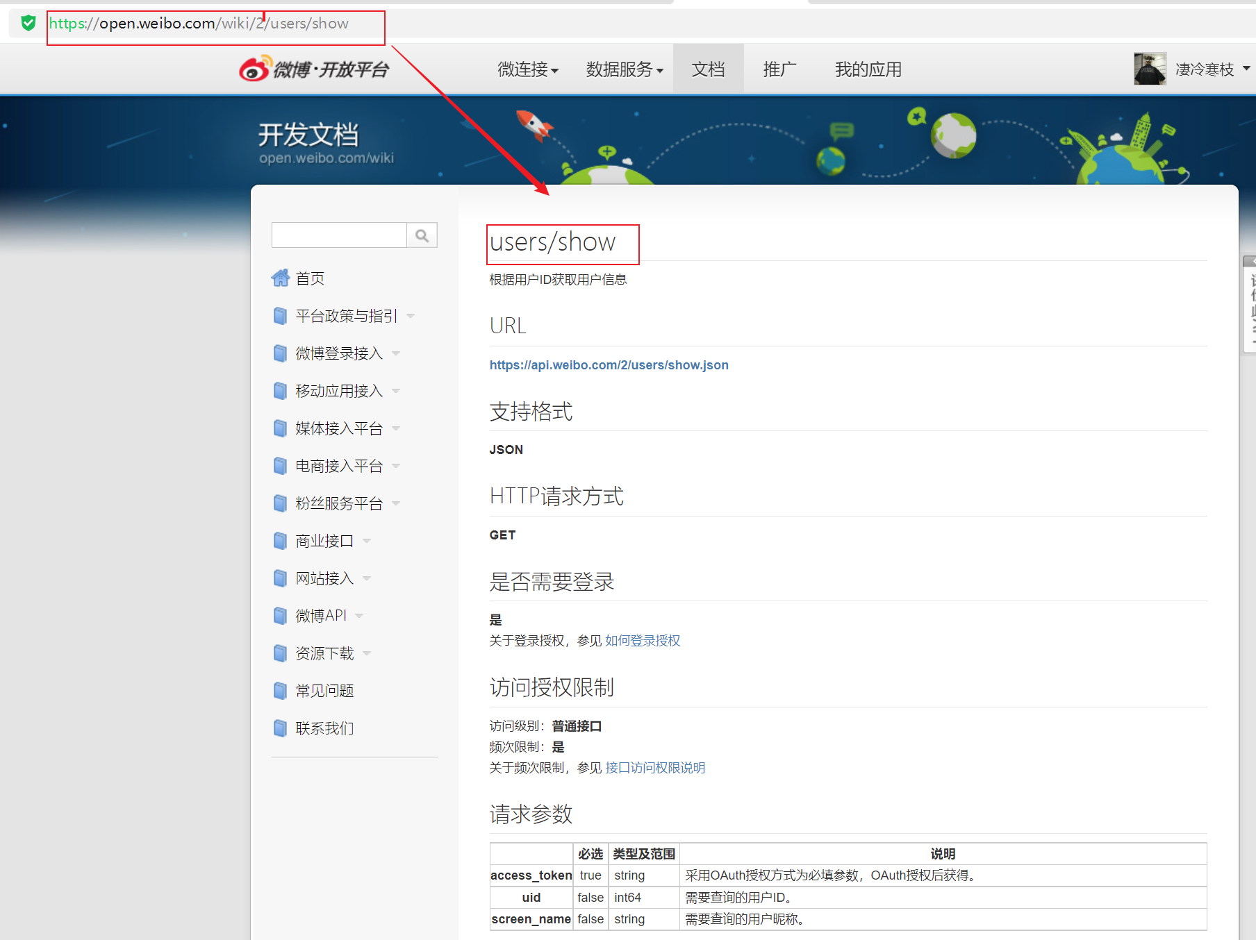Click the users/show page heading
The height and width of the screenshot is (940, 1256).
click(553, 242)
